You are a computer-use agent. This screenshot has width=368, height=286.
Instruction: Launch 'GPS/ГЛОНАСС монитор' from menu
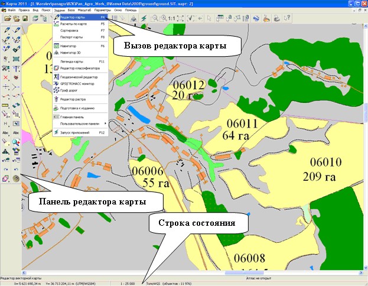(x=79, y=83)
